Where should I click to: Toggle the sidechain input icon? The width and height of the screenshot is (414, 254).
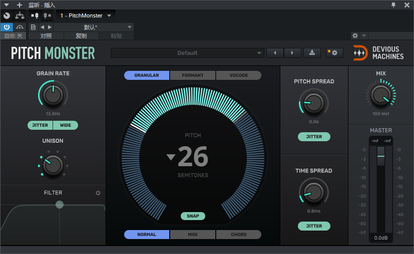coord(35,15)
